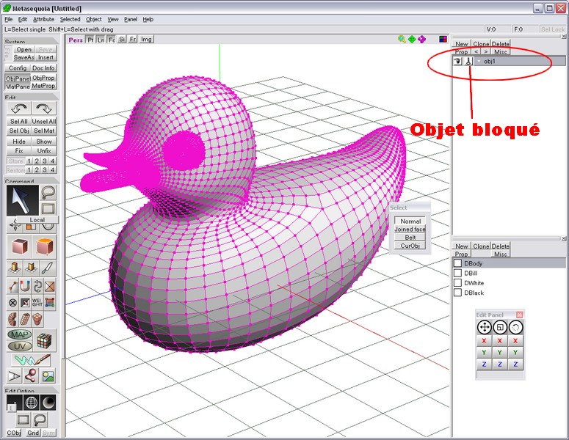Click the Sel All button
The image size is (569, 440).
(x=18, y=121)
